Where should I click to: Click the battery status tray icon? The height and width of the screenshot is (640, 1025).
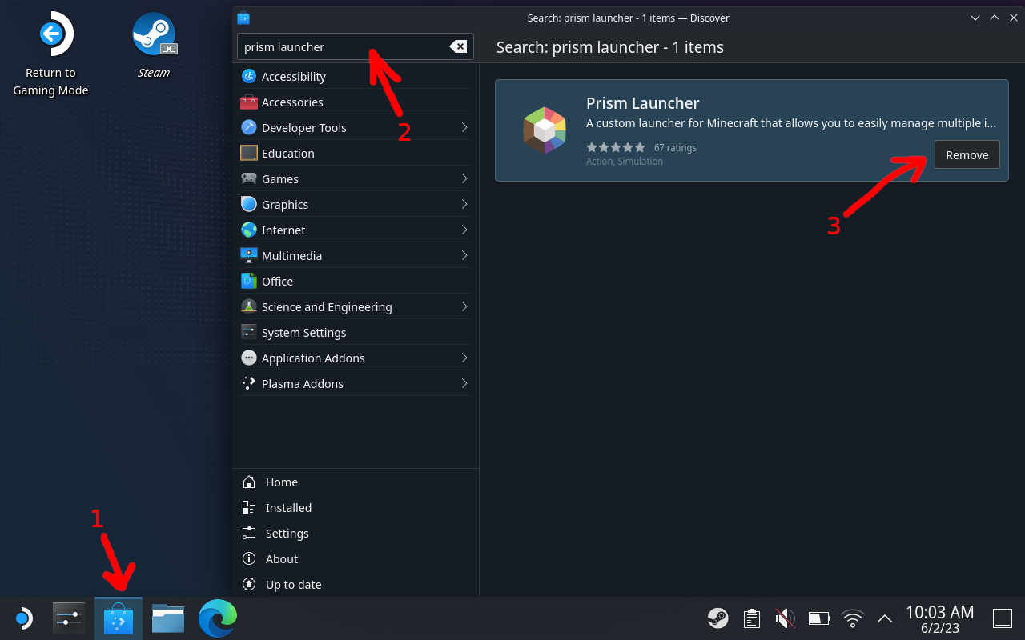pyautogui.click(x=818, y=618)
